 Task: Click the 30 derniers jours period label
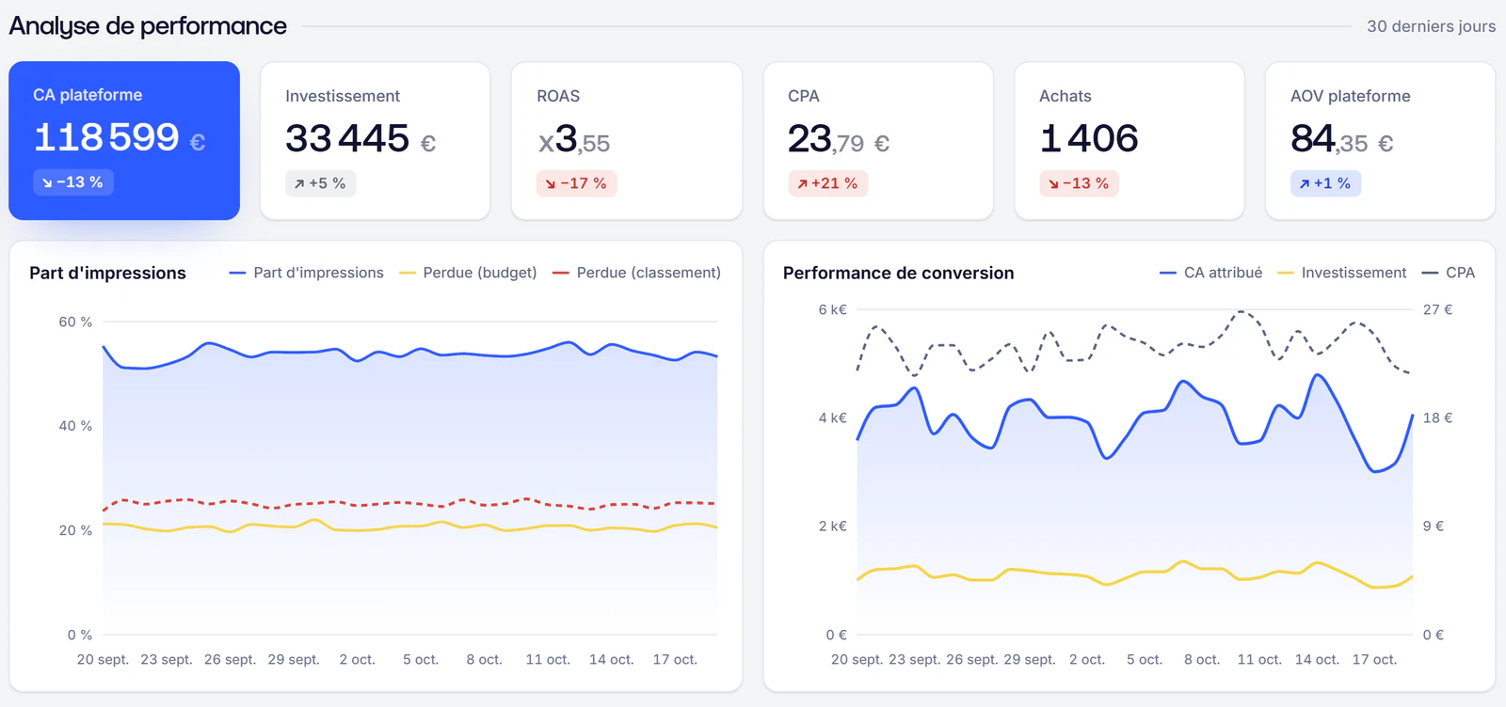(x=1431, y=26)
